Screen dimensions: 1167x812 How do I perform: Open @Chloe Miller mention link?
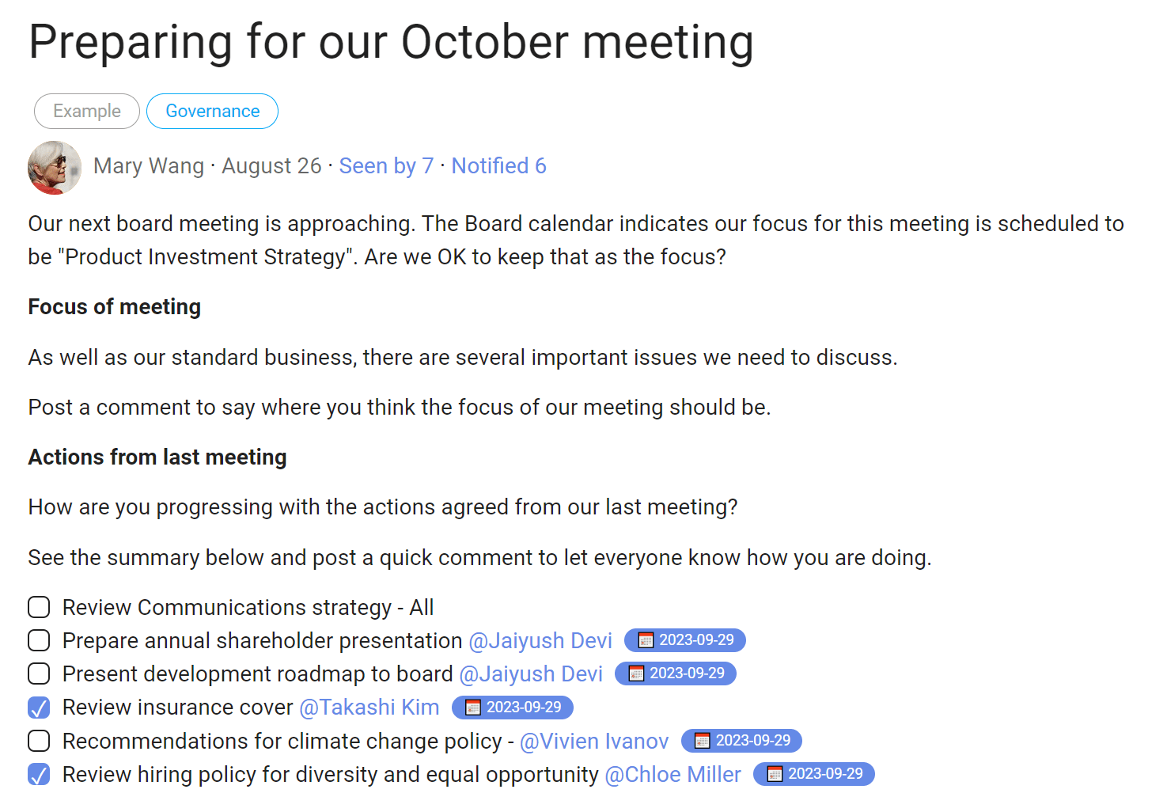pyautogui.click(x=673, y=774)
